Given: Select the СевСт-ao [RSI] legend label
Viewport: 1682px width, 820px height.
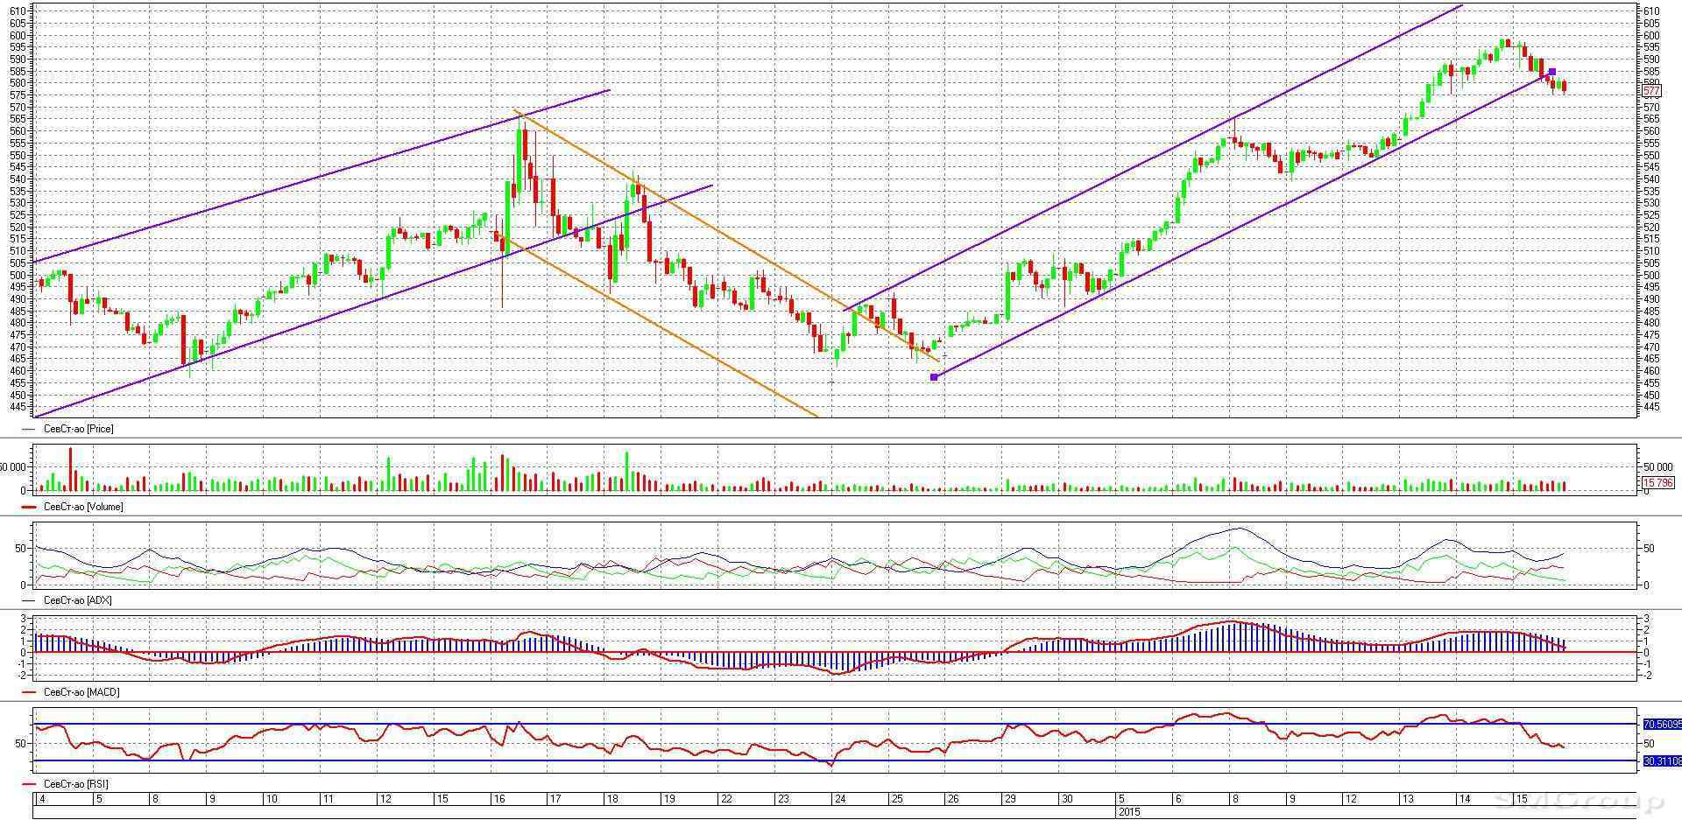Looking at the screenshot, I should click(x=75, y=784).
